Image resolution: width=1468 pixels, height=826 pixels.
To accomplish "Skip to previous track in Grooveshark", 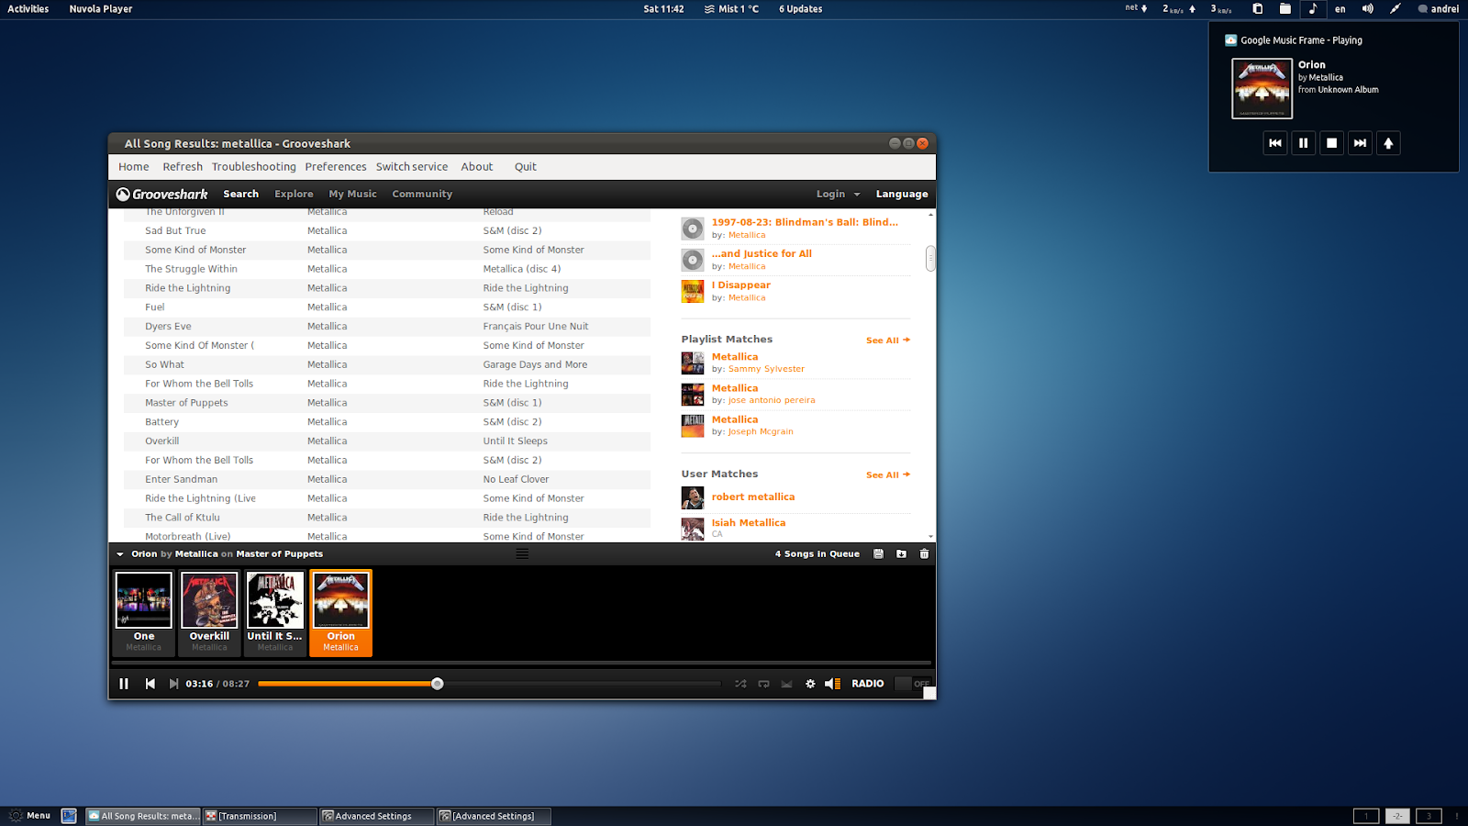I will pos(150,684).
